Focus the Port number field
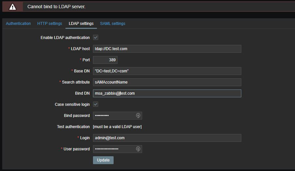 coord(105,60)
